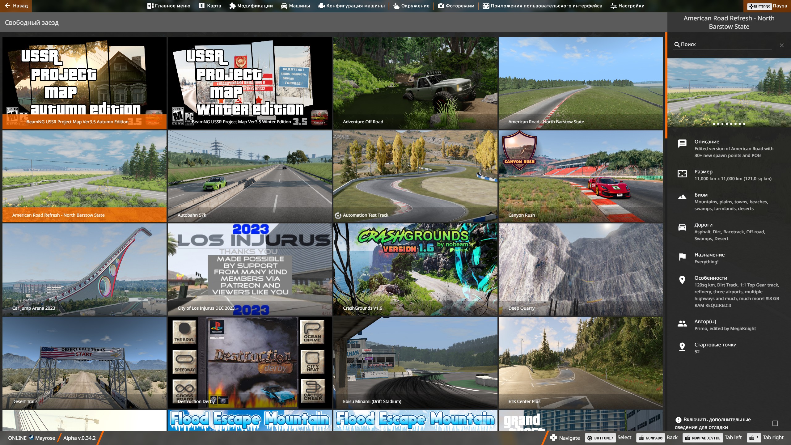Viewport: 791px width, 445px height.
Task: Select the white construction crane map thumbnail
Action: point(84,420)
